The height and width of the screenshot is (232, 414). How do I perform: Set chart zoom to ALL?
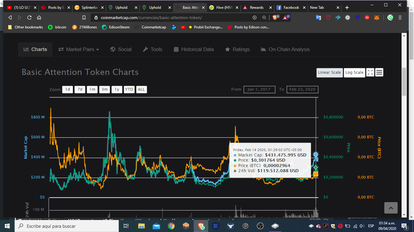point(141,89)
